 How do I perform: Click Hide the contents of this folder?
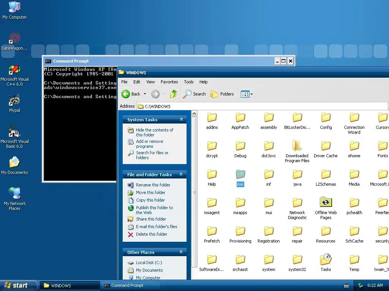coord(151,132)
